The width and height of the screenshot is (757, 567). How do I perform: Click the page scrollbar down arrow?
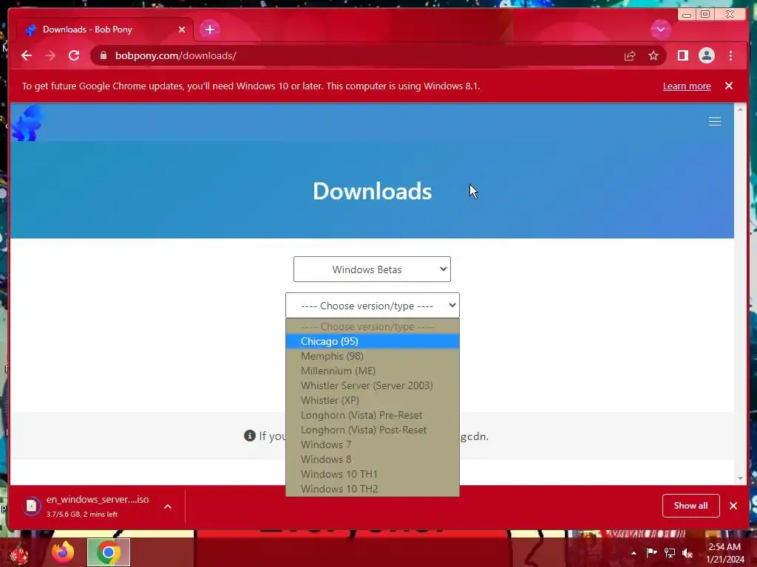(x=740, y=478)
